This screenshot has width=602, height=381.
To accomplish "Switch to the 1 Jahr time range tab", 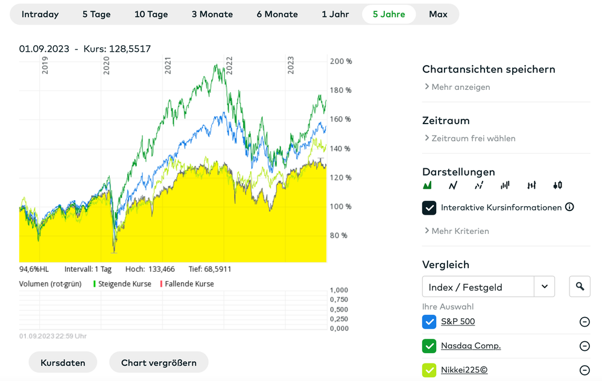I will (x=335, y=14).
